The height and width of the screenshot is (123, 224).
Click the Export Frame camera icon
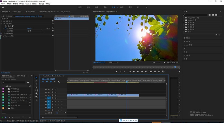pyautogui.click(x=159, y=71)
